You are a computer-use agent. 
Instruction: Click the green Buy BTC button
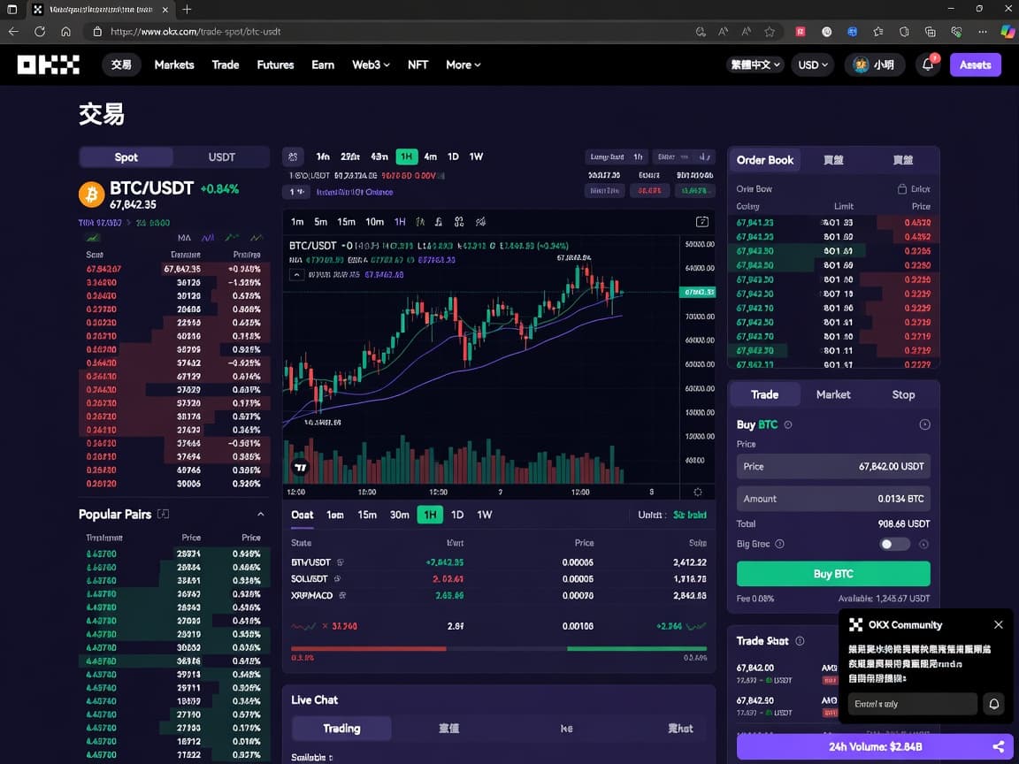coord(833,574)
